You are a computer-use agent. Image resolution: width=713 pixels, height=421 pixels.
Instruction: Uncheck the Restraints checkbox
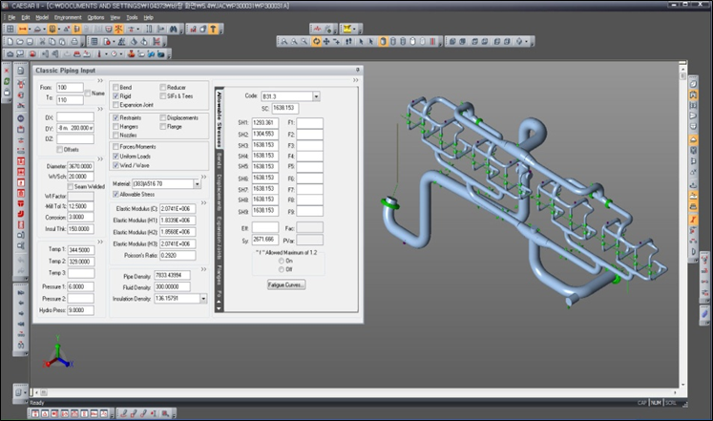point(115,117)
